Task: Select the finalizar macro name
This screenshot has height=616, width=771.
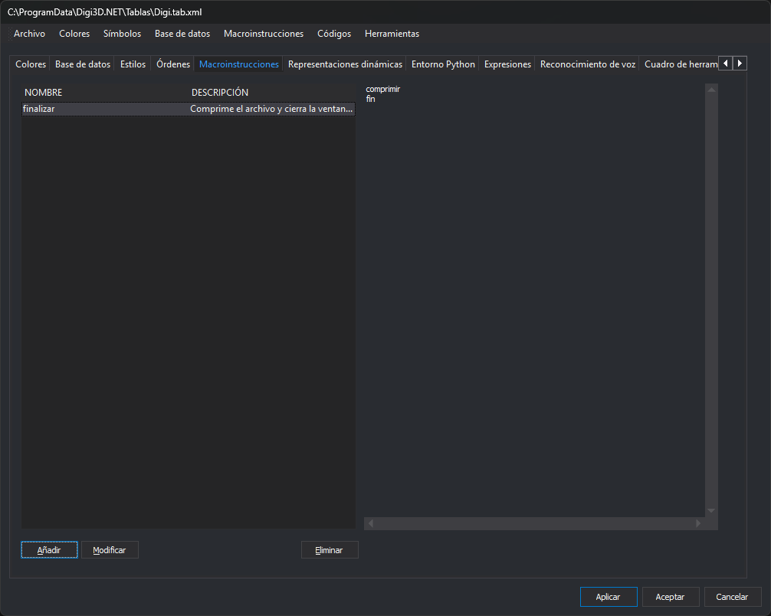Action: [x=39, y=109]
